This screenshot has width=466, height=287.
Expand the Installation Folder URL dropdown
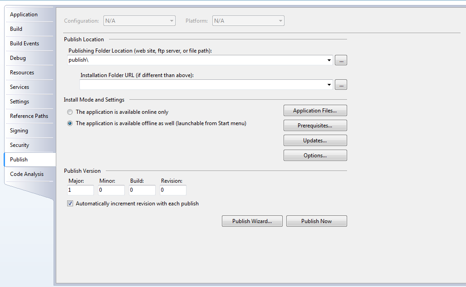[x=329, y=85]
